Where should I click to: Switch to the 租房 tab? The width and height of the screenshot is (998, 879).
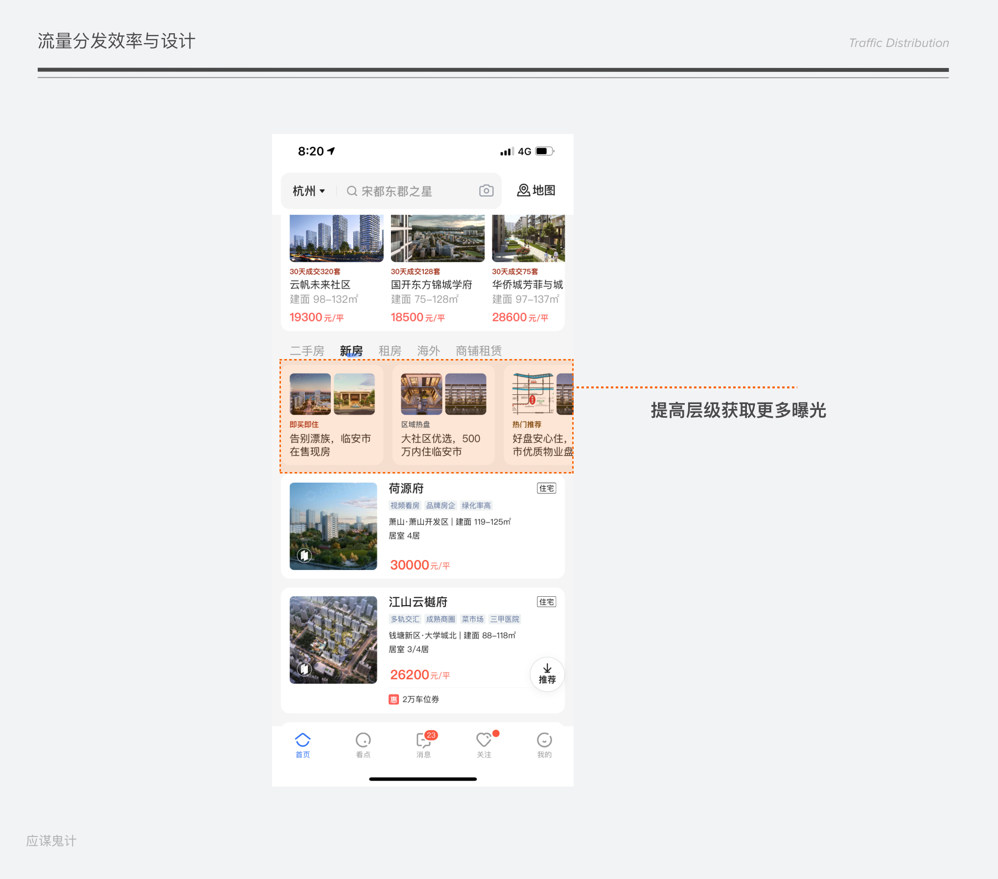point(390,351)
